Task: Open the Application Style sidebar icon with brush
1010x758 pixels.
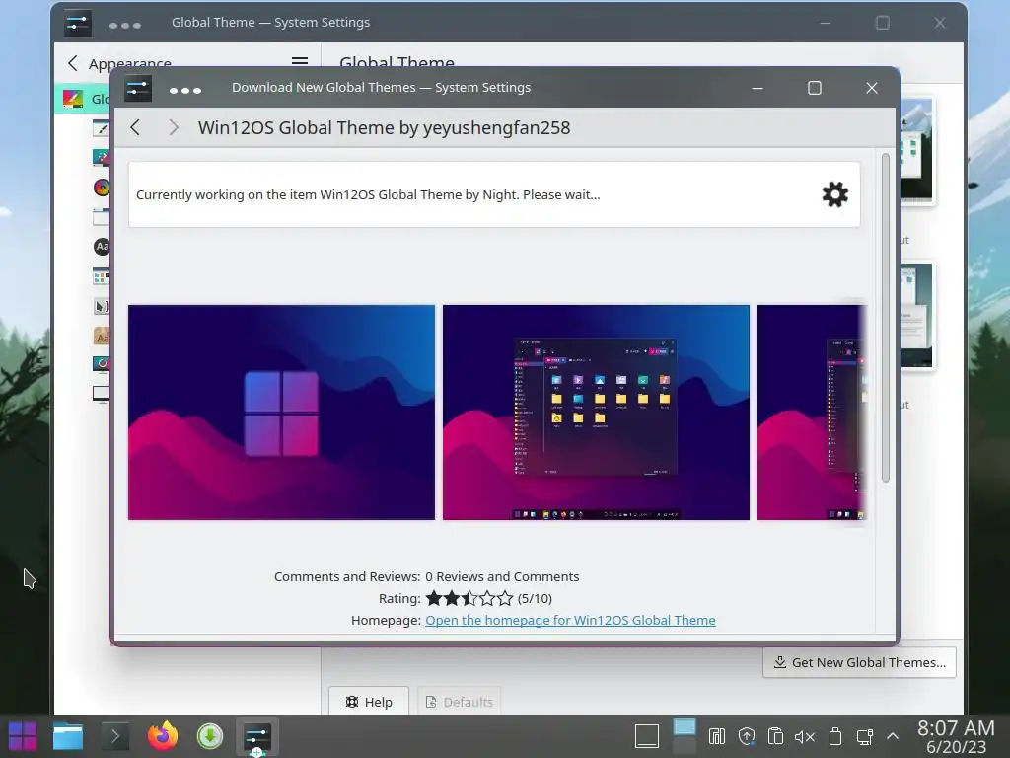Action: click(102, 128)
